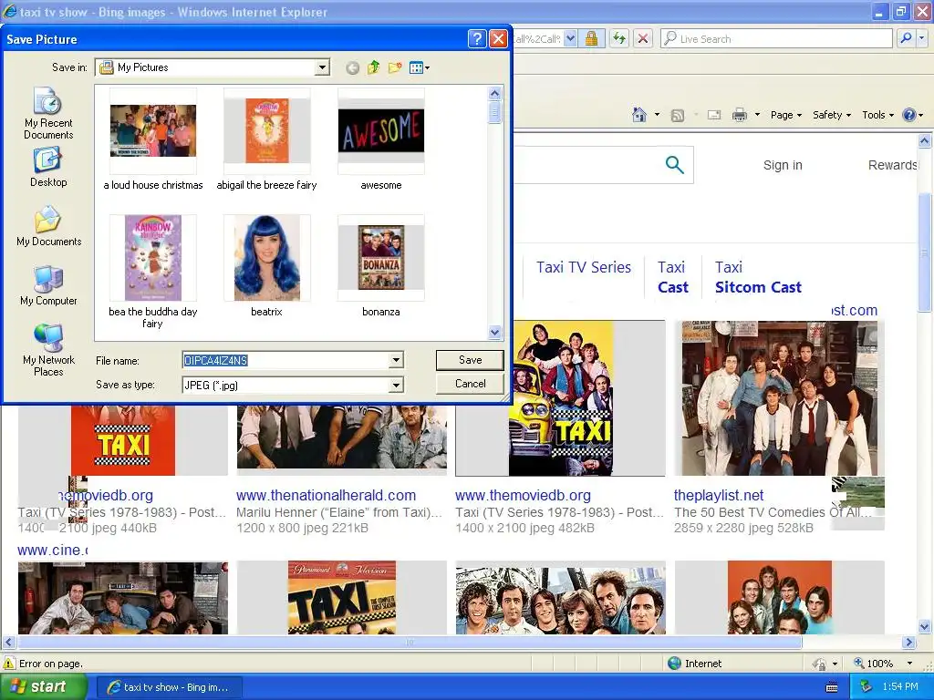Open the IE Help icon menu

click(x=912, y=115)
